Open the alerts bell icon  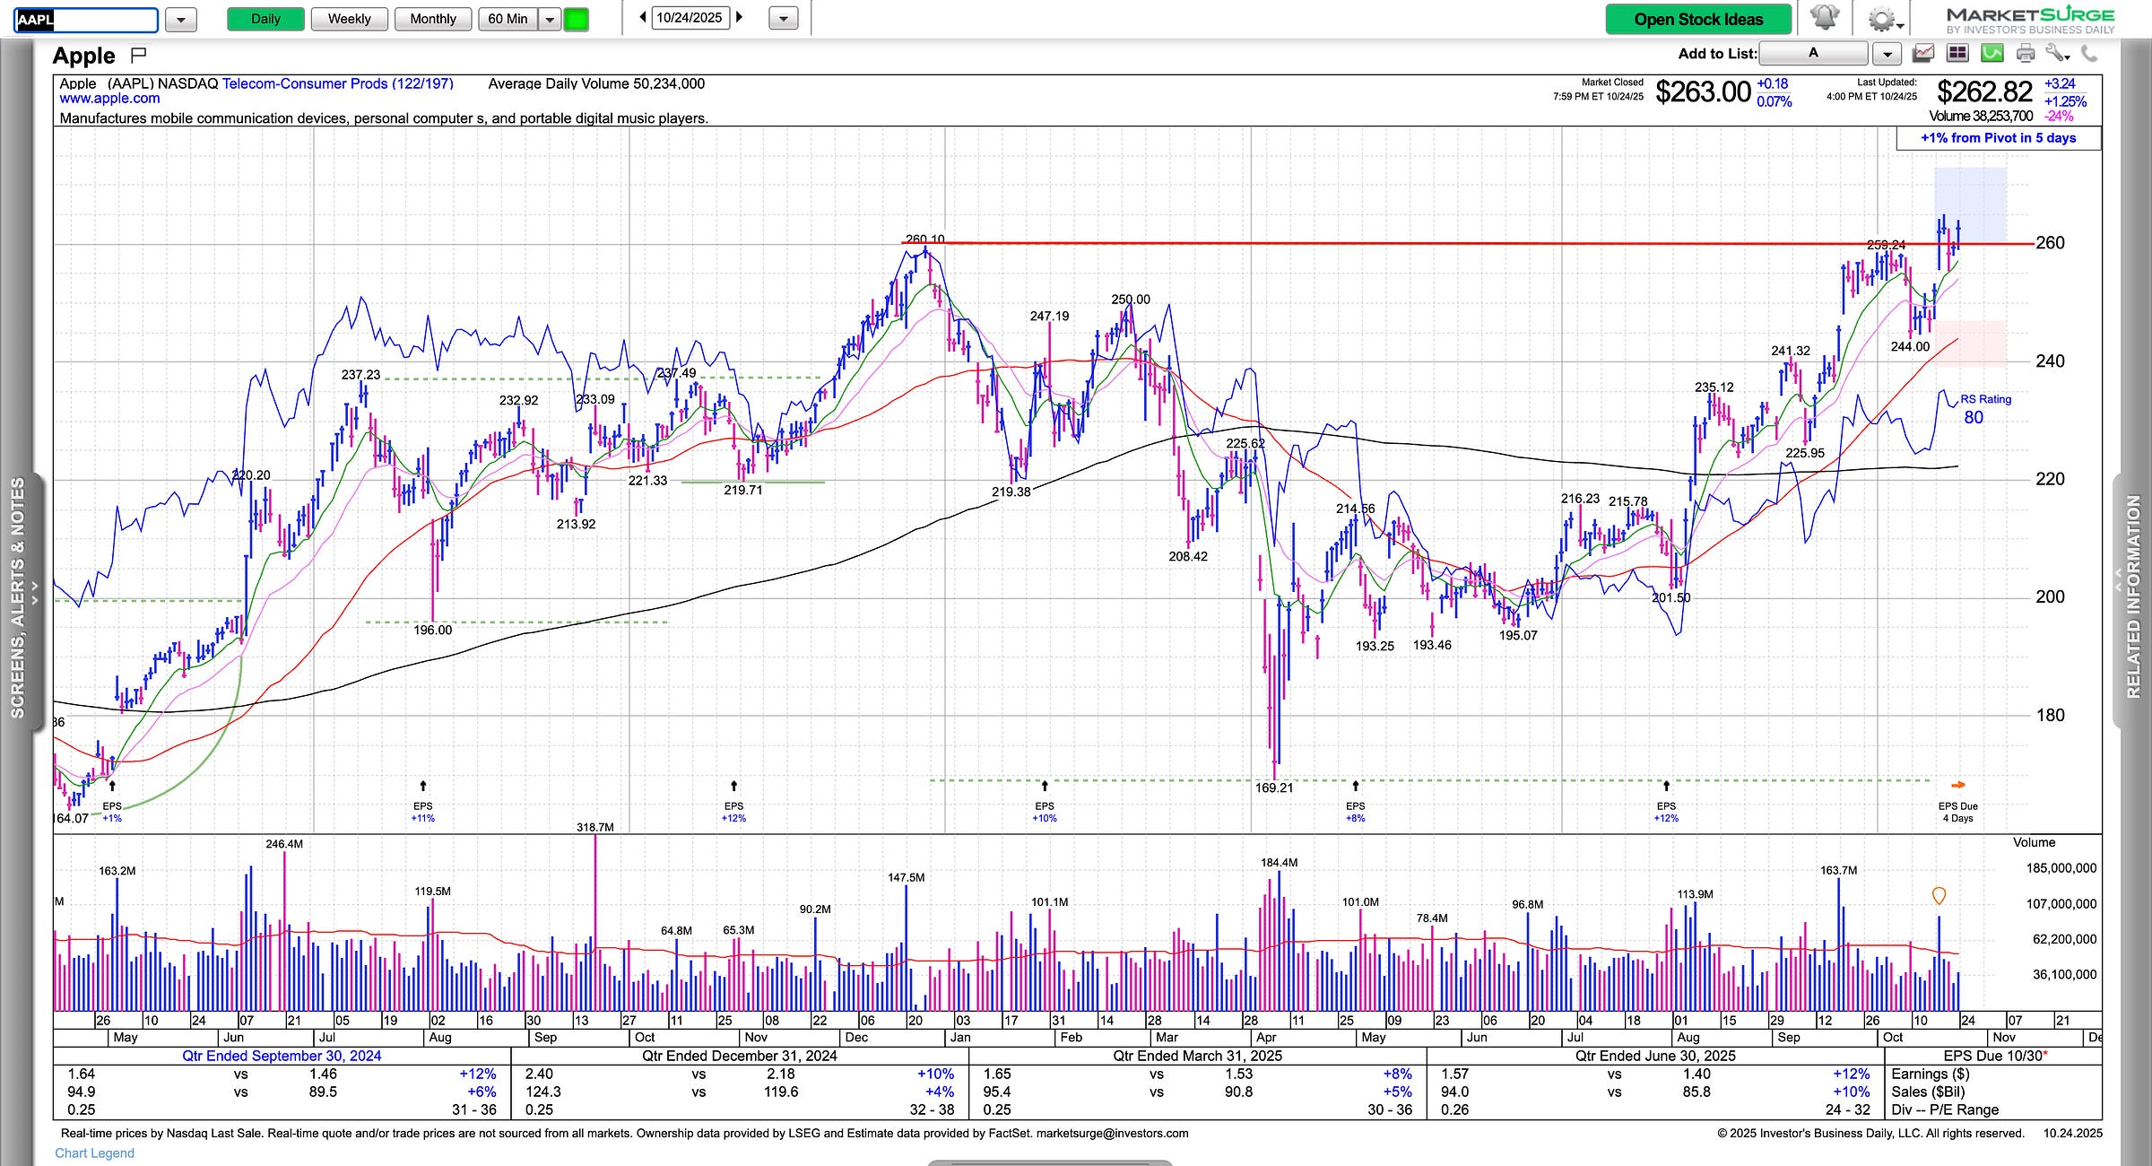1824,18
